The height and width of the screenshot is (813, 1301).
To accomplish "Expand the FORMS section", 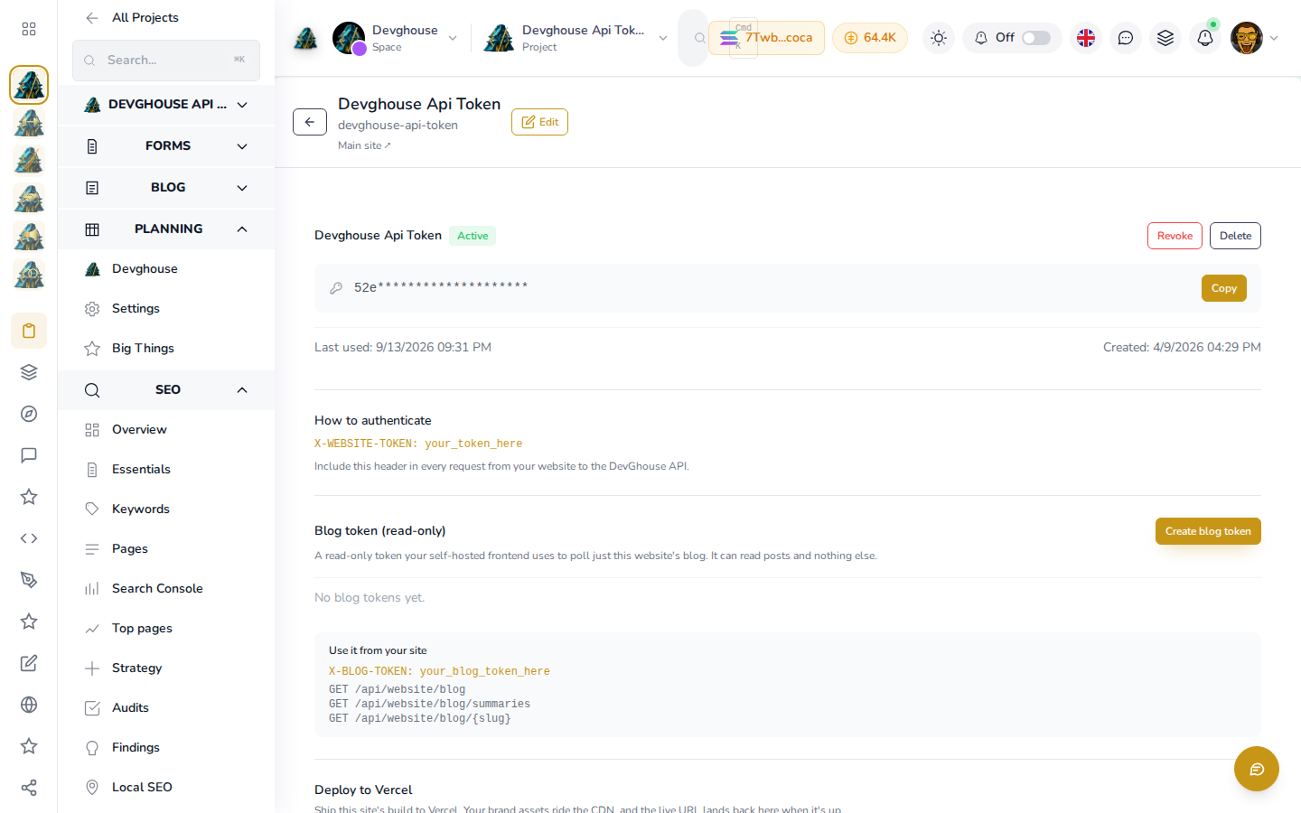I will pos(166,146).
